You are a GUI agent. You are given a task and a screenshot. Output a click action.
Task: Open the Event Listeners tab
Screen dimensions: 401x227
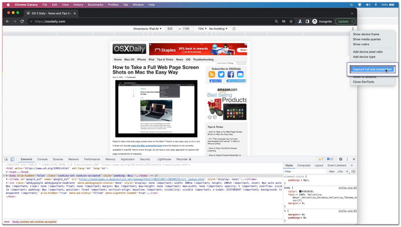(337, 165)
